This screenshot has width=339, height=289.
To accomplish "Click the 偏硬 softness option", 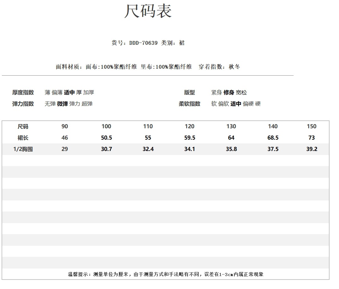I will coord(248,104).
